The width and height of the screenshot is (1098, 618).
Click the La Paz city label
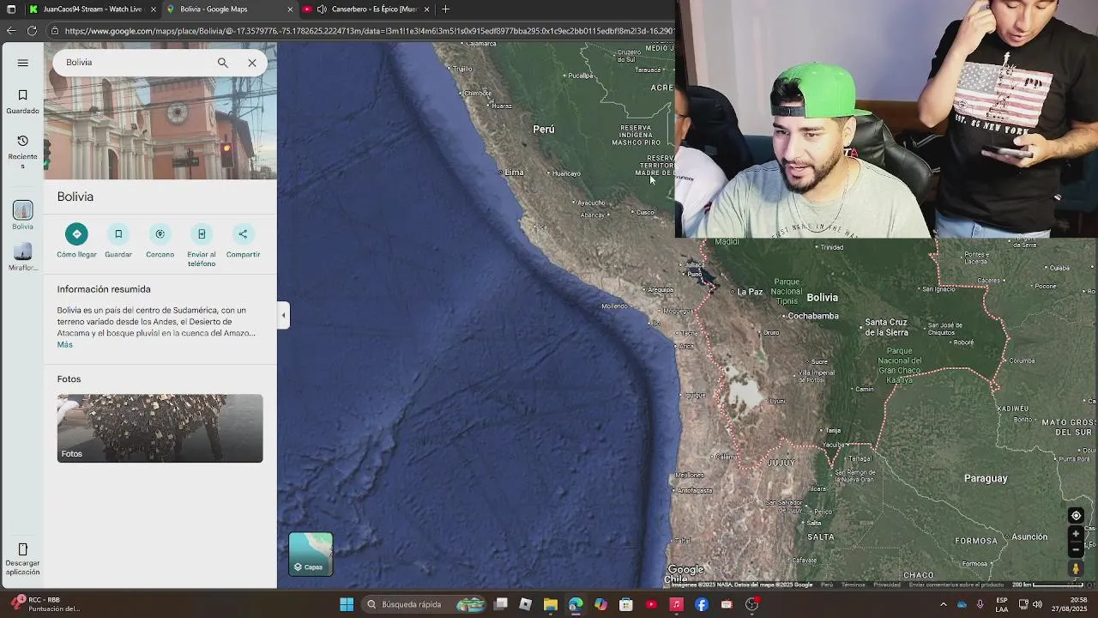[x=750, y=292]
